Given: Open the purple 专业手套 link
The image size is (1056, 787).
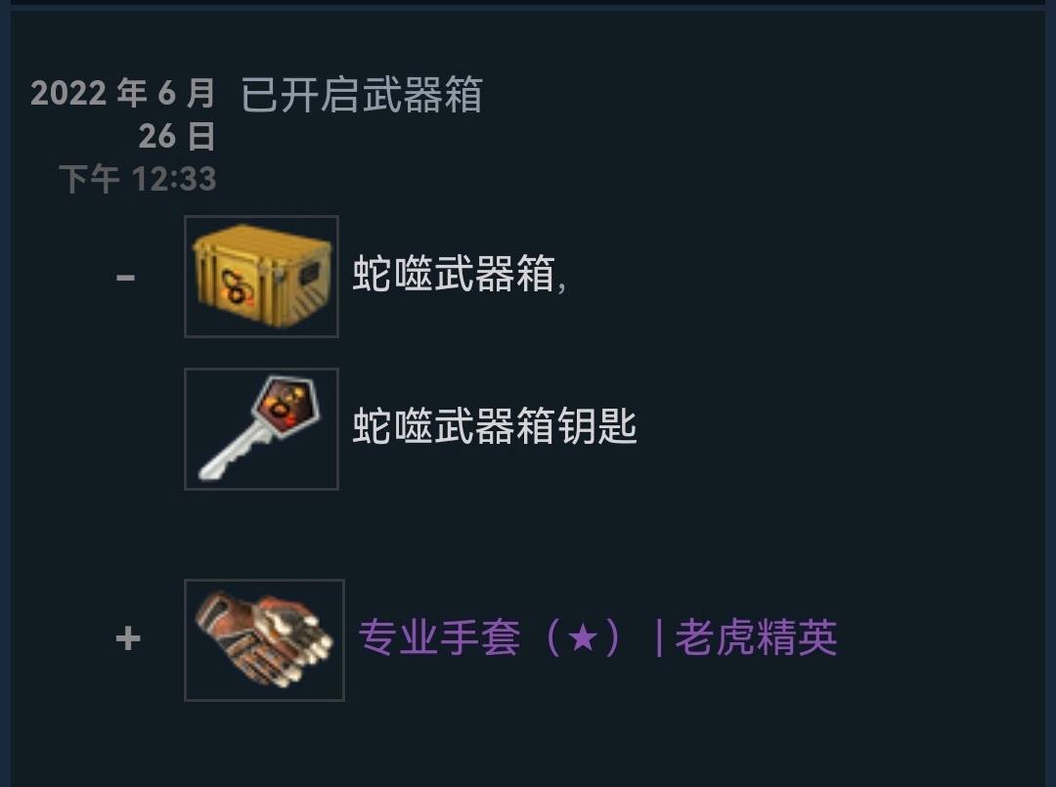Looking at the screenshot, I should [x=439, y=637].
